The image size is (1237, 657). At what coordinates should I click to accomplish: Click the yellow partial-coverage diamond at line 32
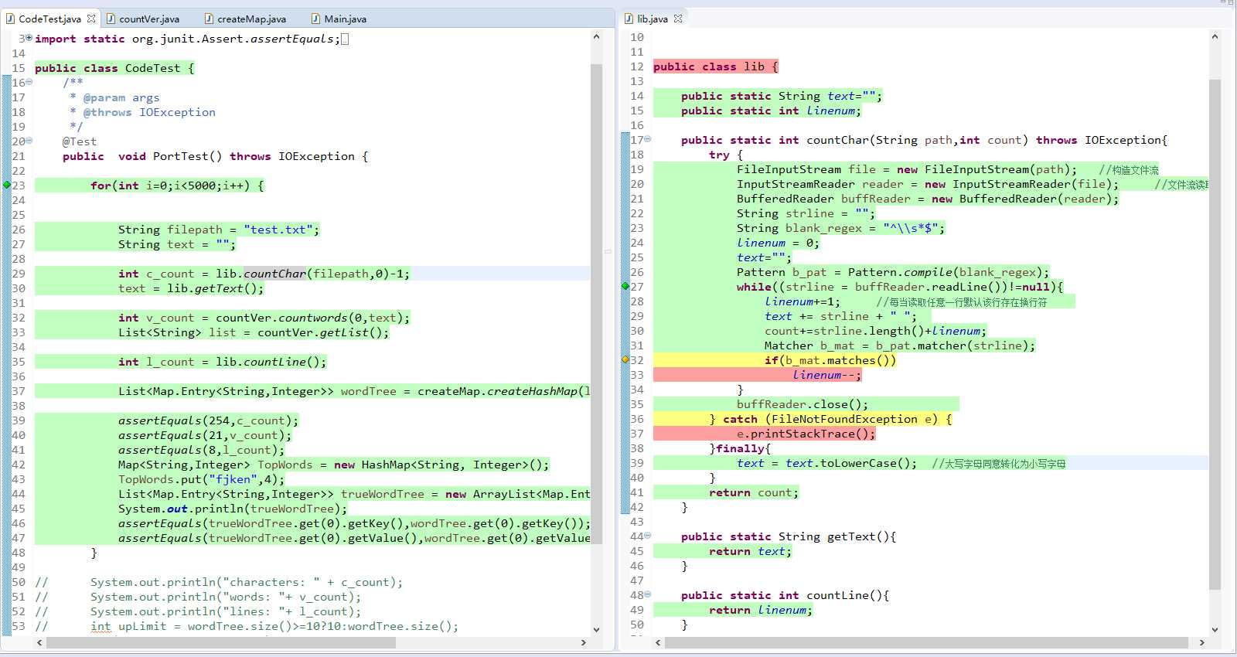pos(625,359)
